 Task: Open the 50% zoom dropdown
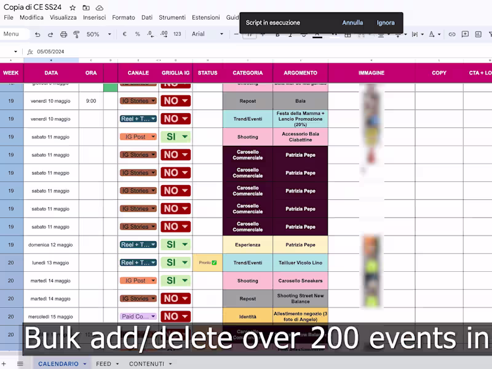point(99,34)
